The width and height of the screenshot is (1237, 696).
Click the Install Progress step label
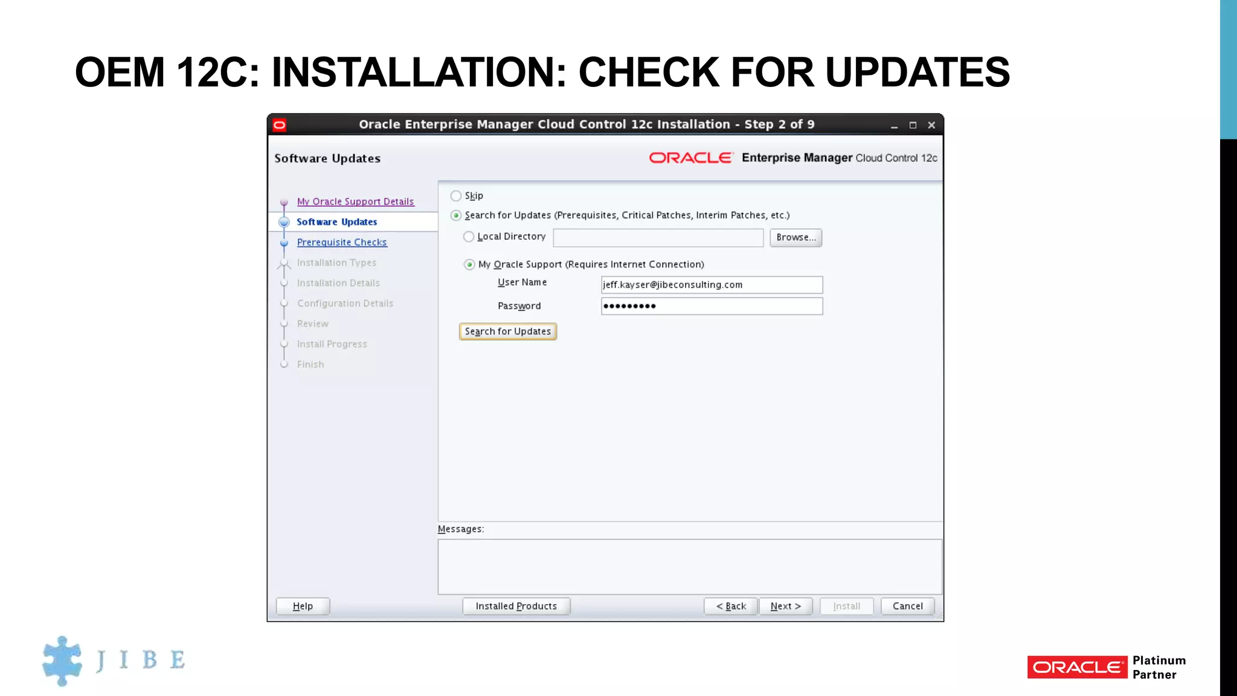[332, 344]
